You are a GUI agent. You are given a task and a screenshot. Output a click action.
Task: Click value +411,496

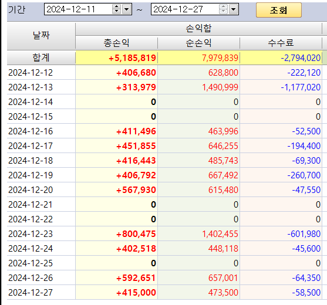click(x=136, y=131)
